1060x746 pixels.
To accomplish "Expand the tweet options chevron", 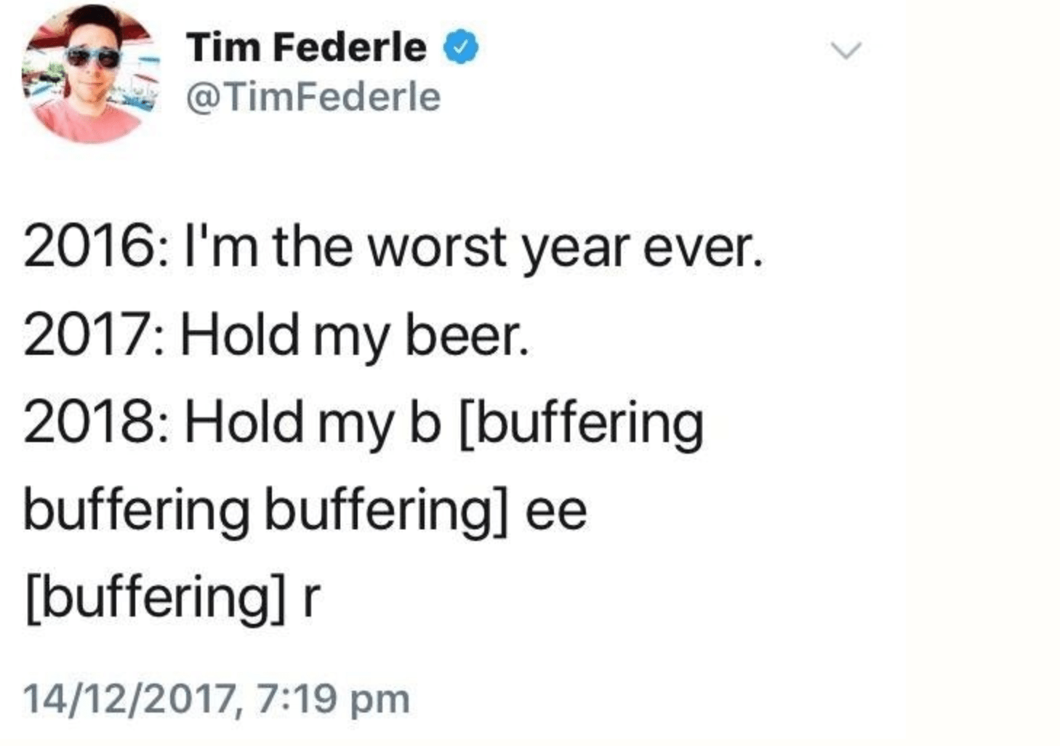I will [846, 50].
